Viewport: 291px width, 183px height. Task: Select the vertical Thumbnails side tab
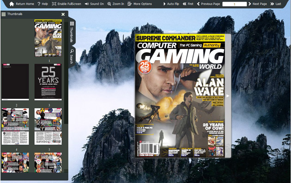pyautogui.click(x=72, y=32)
